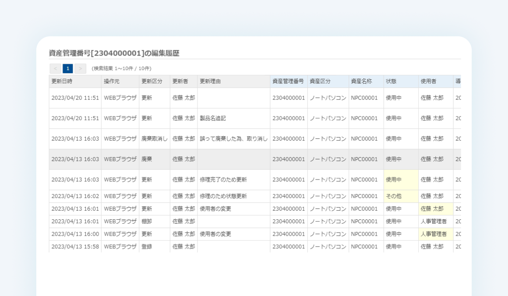Click the 資産名称 column header

[366, 81]
